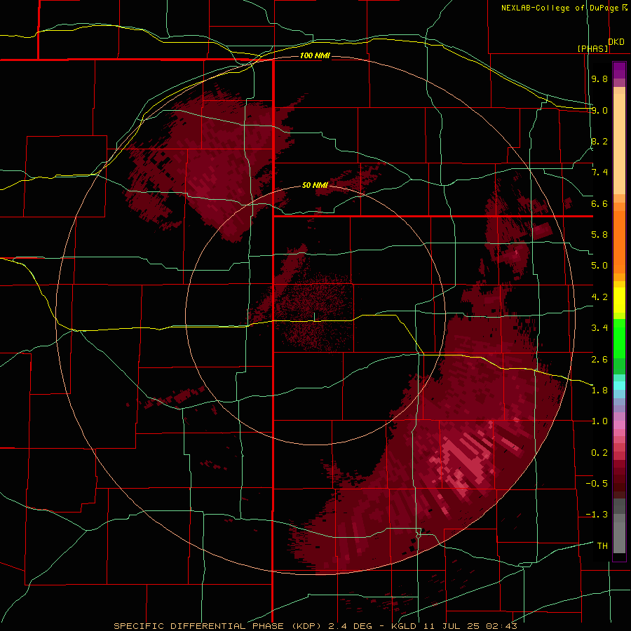The width and height of the screenshot is (631, 631).
Task: Select the 1.0 scale label
Action: point(599,421)
